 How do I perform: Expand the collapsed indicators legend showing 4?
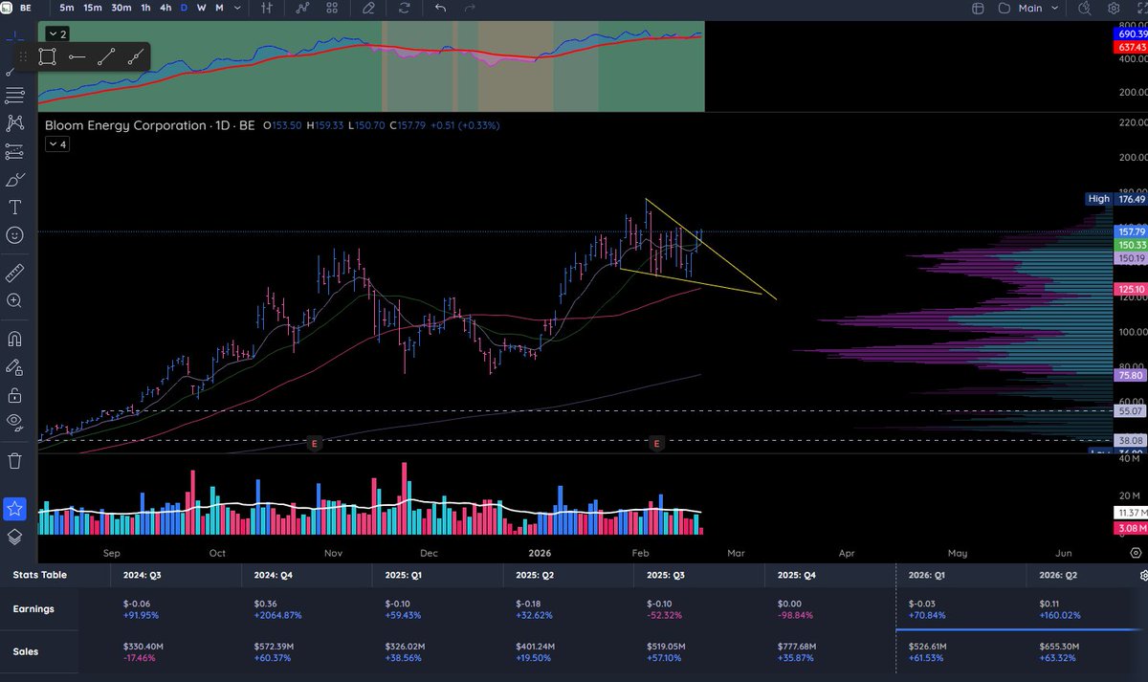pyautogui.click(x=56, y=144)
